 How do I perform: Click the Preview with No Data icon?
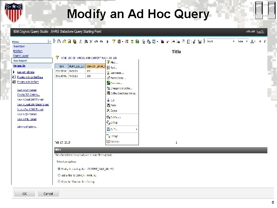(x=14, y=82)
